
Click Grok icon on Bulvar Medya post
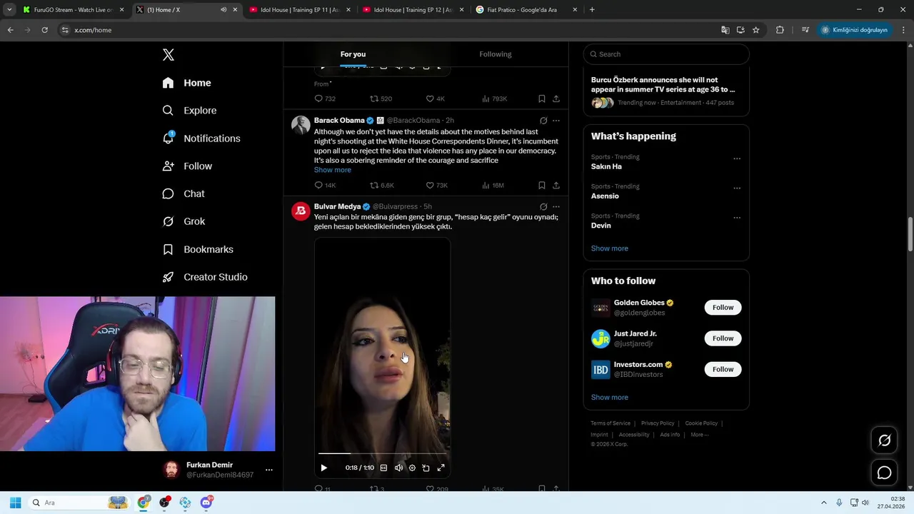coord(543,207)
